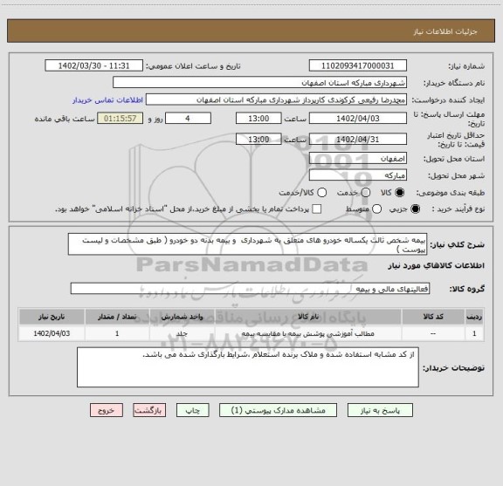503x486 pixels.
Task: Click the کد کالا column header
Action: pyautogui.click(x=433, y=317)
